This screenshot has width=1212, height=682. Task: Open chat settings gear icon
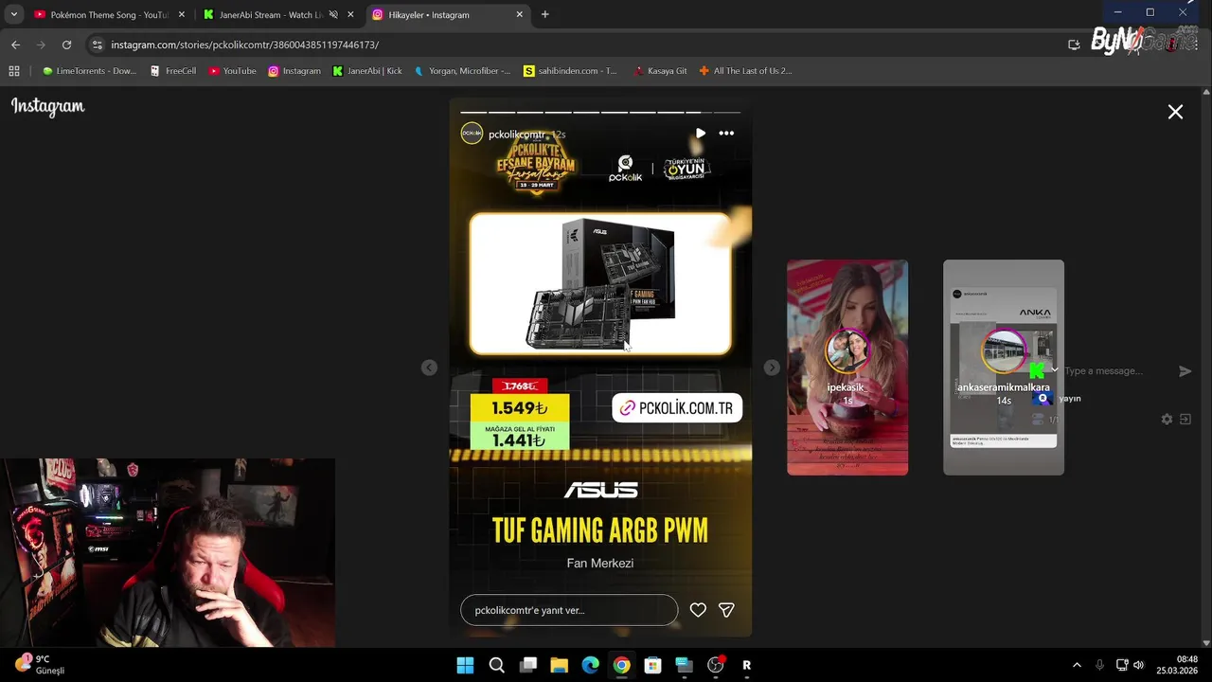click(x=1167, y=419)
